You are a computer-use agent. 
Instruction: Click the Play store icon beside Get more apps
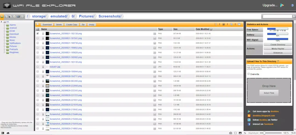pyautogui.click(x=249, y=111)
